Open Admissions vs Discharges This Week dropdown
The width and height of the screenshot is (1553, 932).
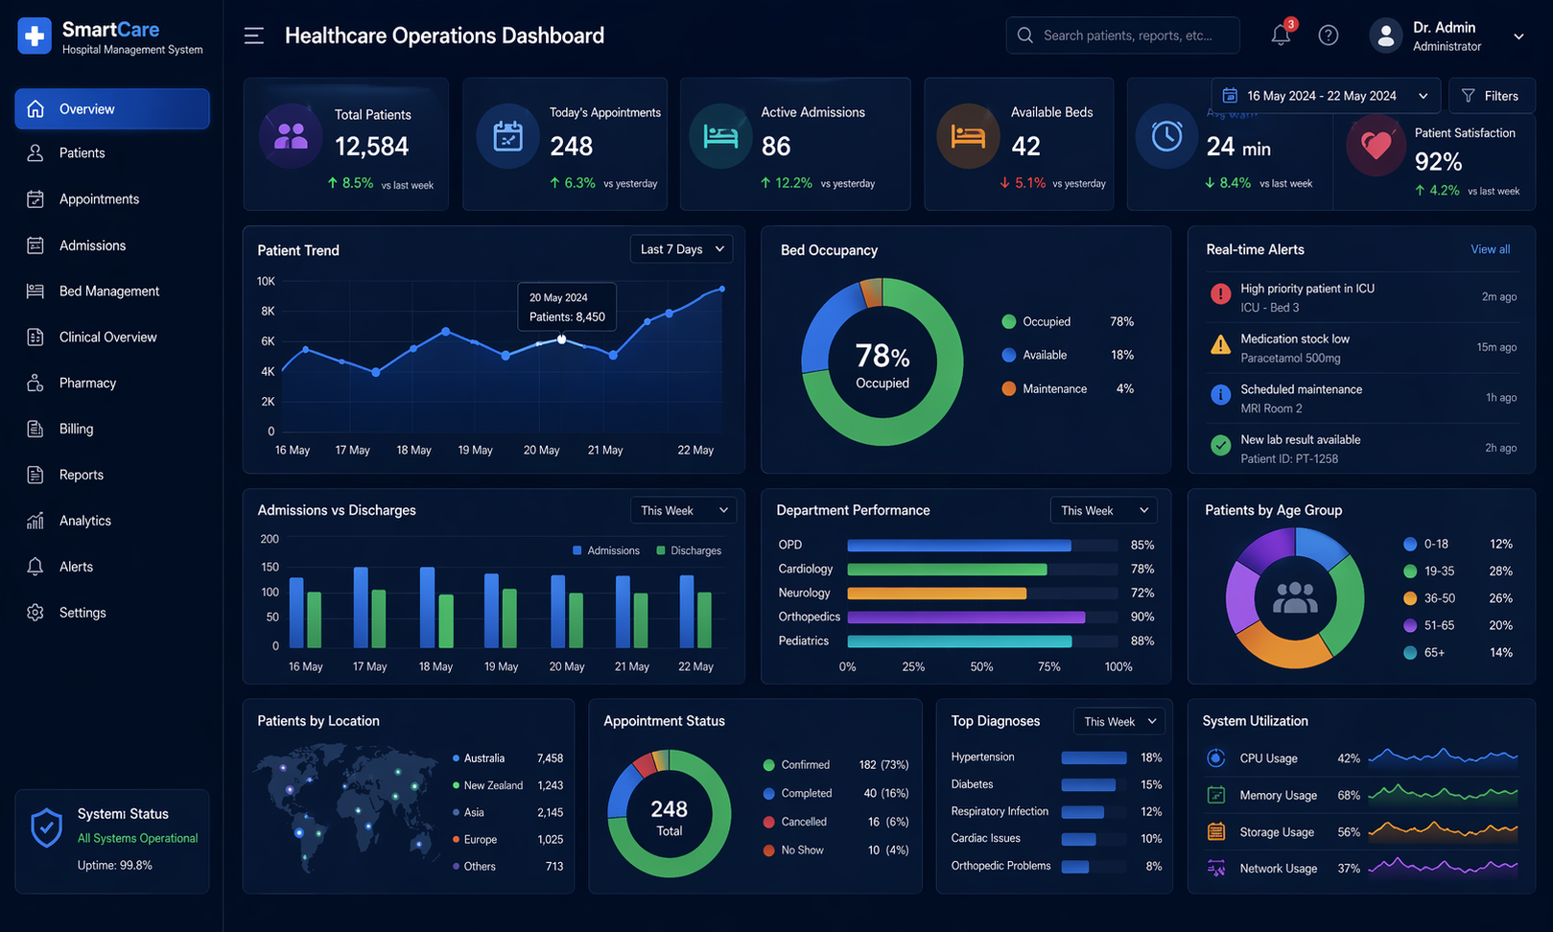pyautogui.click(x=683, y=510)
